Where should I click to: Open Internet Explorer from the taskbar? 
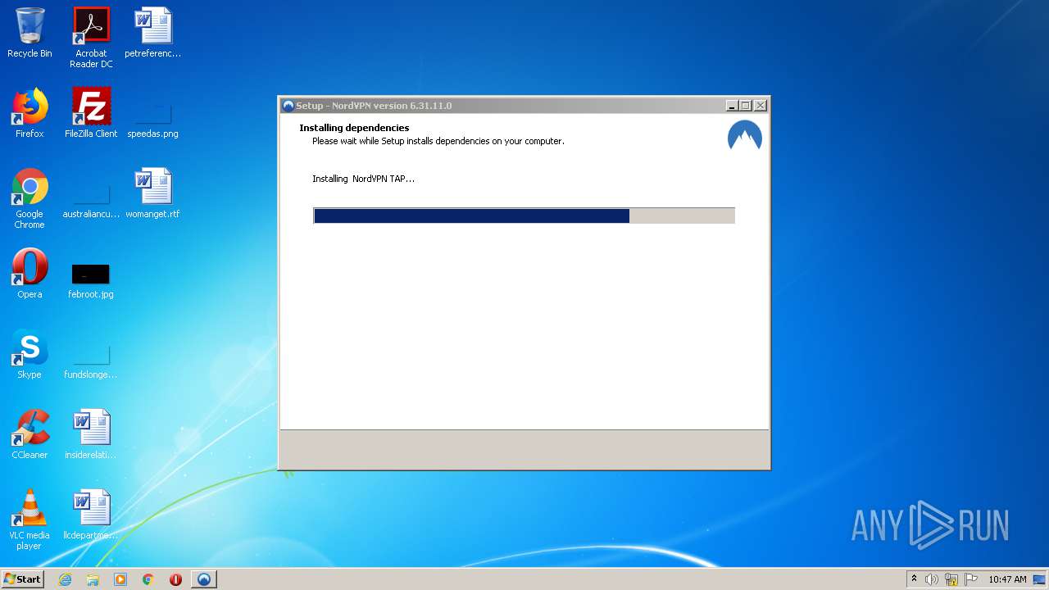[65, 579]
